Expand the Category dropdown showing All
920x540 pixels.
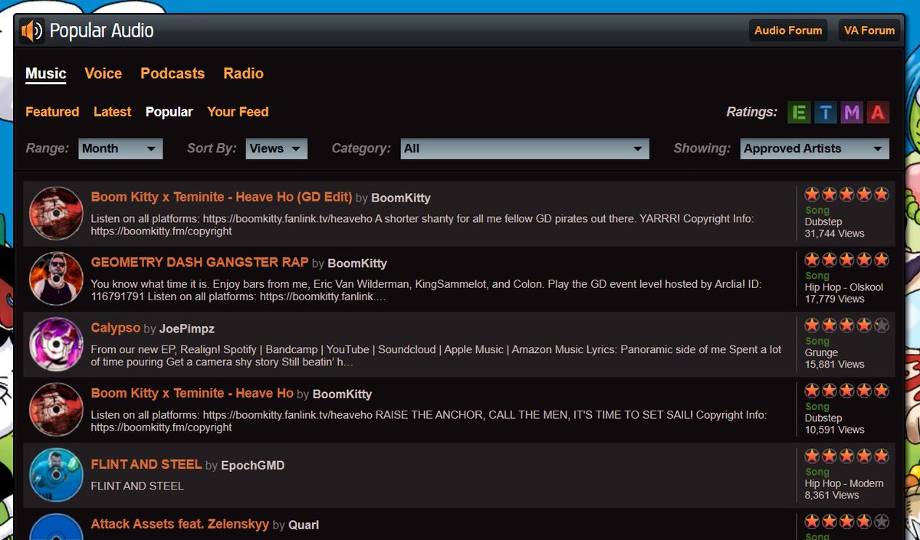click(525, 149)
